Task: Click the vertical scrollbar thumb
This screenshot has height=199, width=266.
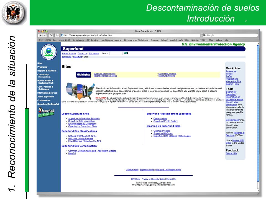Action: [258, 113]
